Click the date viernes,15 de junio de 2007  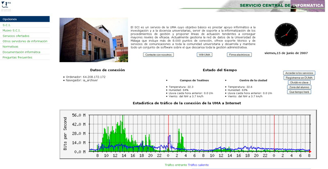click(286, 53)
